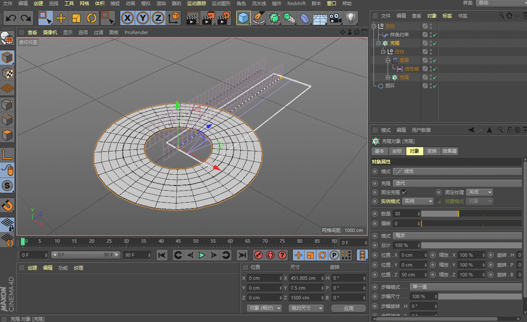Click the record keyframe button
This screenshot has height=322, width=527.
click(258, 255)
